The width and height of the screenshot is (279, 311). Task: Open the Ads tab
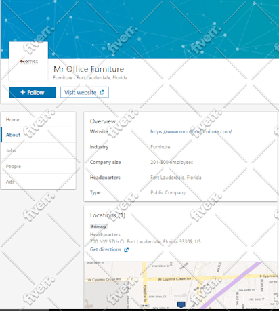[38, 182]
